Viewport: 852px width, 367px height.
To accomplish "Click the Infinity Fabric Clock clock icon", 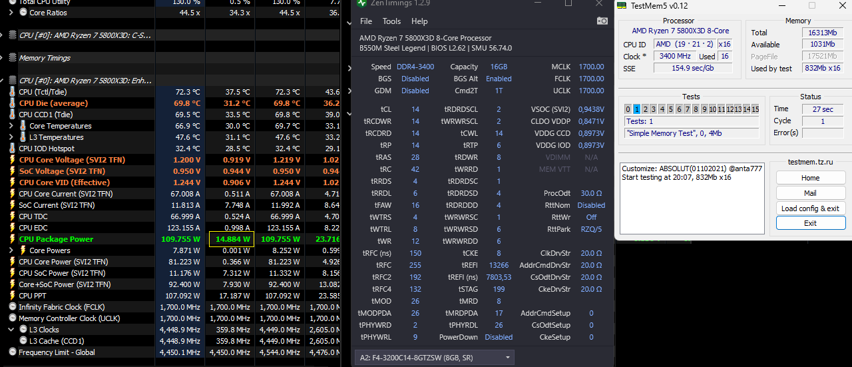I will (12, 307).
